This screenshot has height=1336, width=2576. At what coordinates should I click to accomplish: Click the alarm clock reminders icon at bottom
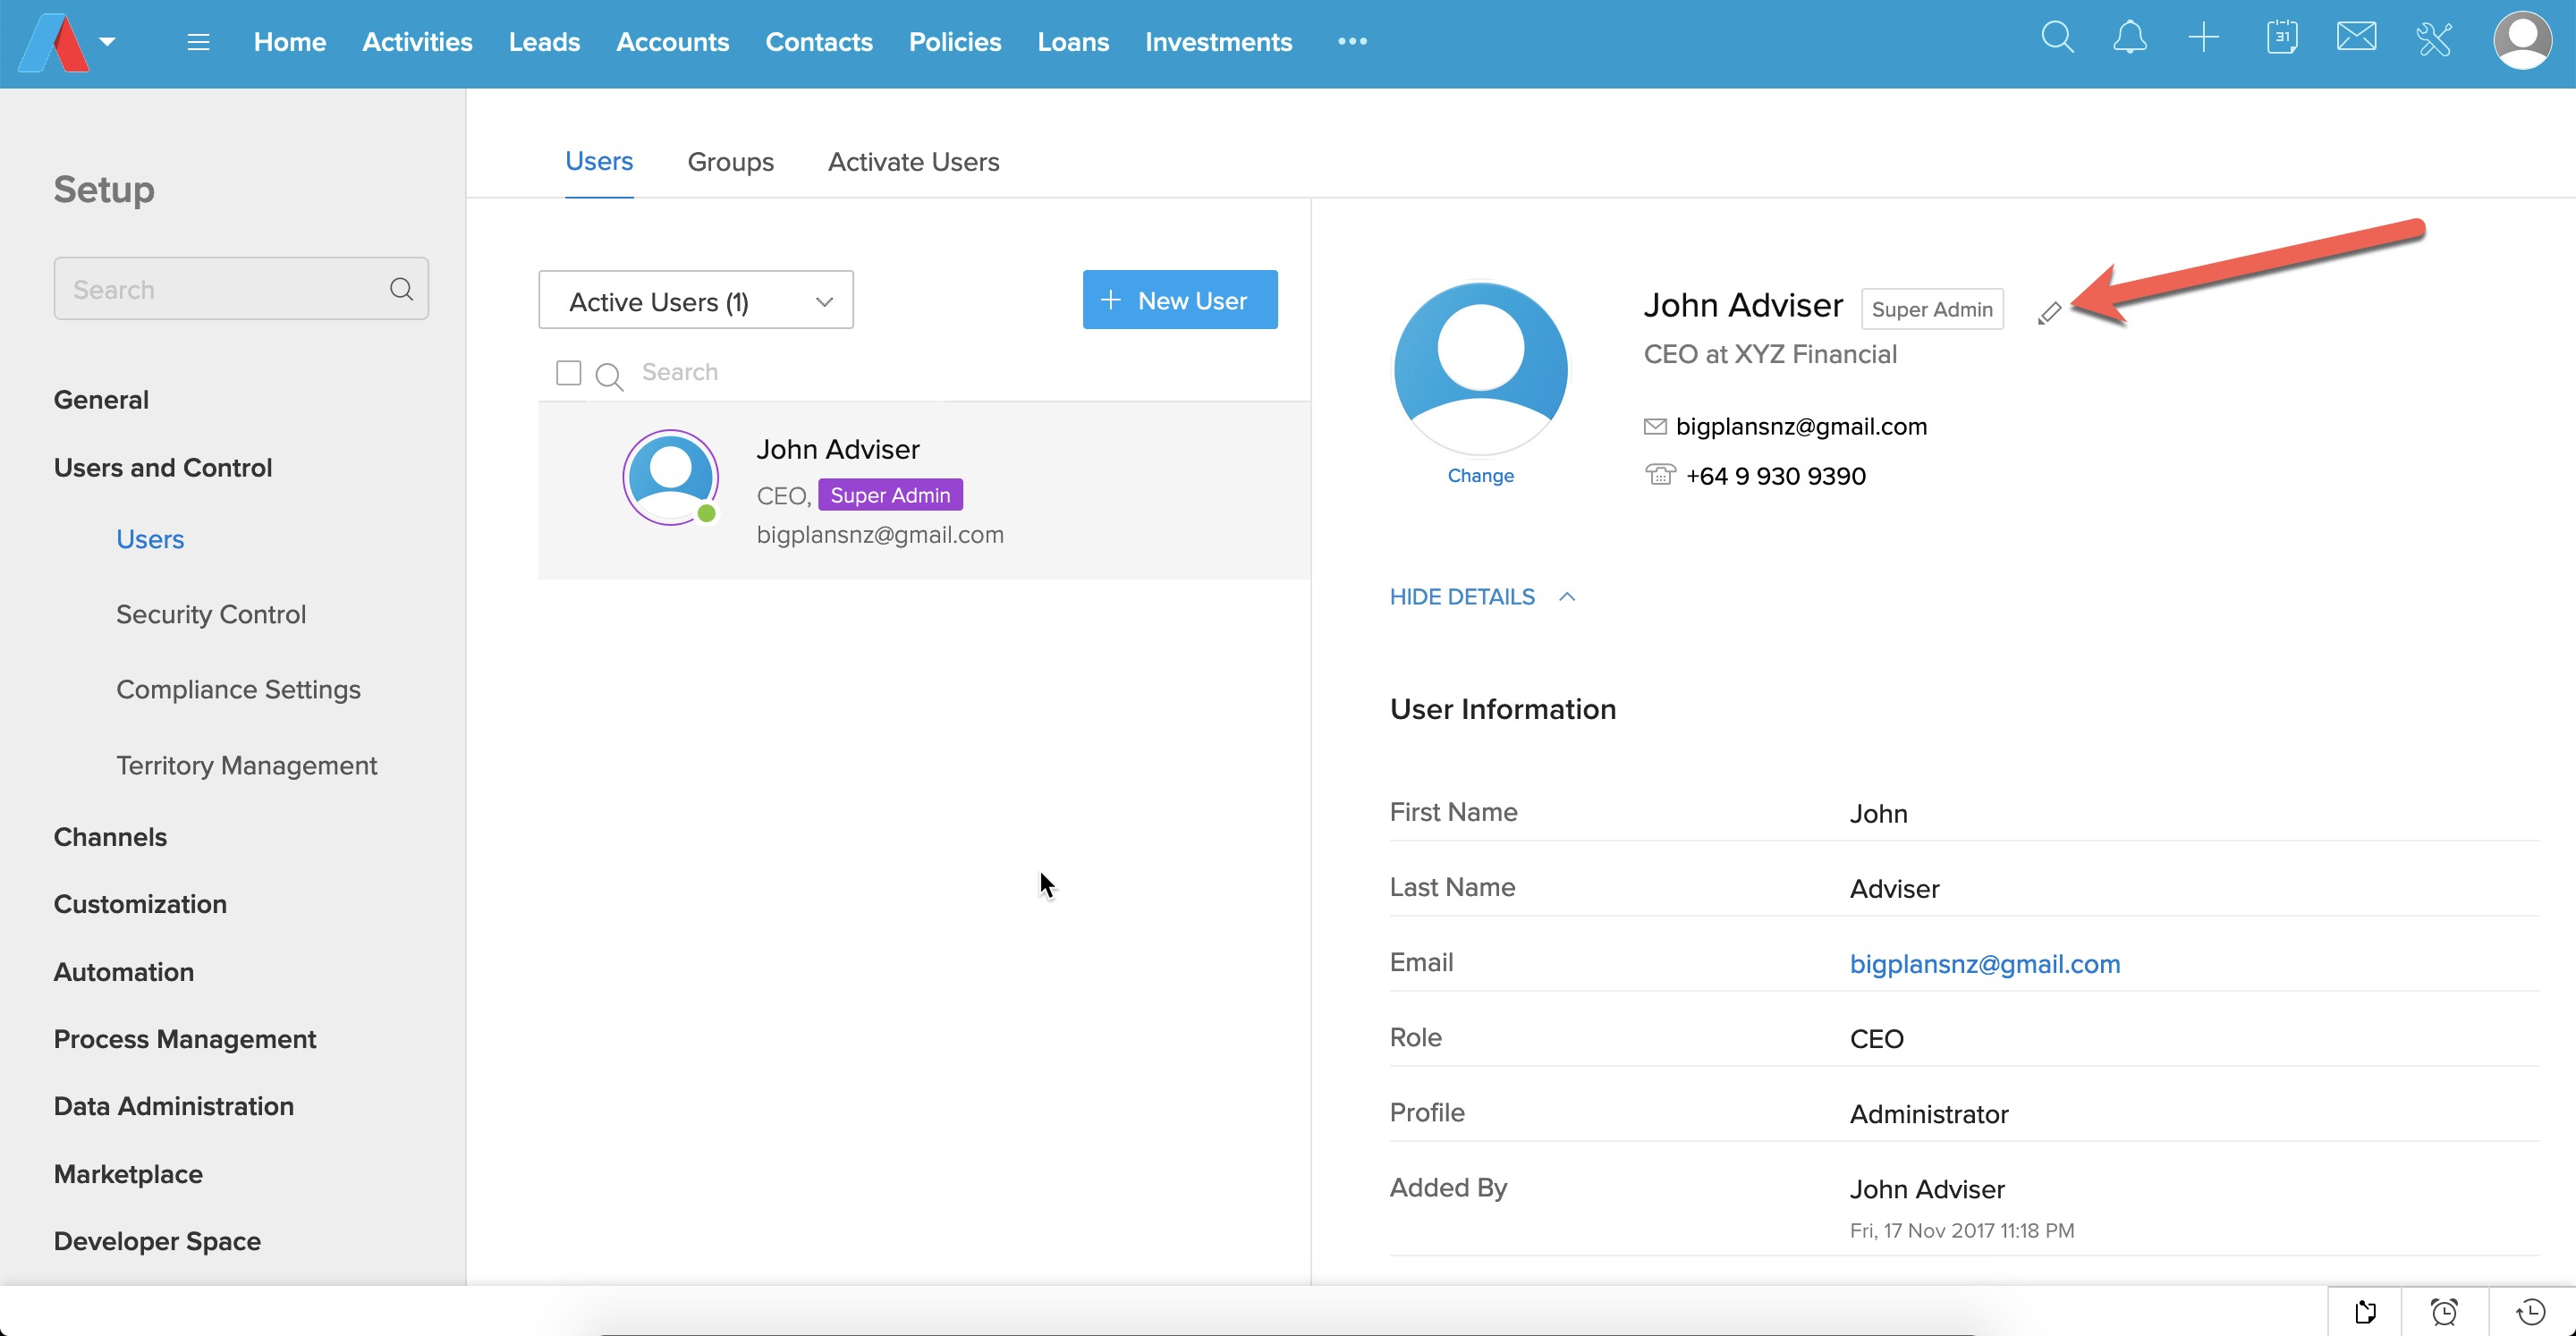click(x=2444, y=1311)
